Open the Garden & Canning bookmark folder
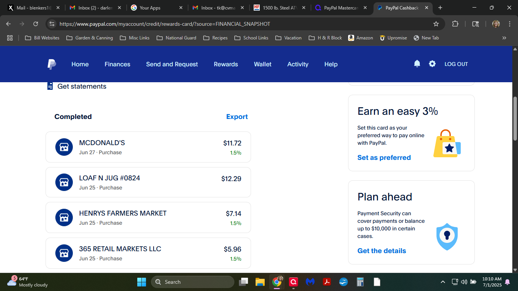Image resolution: width=518 pixels, height=291 pixels. tap(89, 38)
